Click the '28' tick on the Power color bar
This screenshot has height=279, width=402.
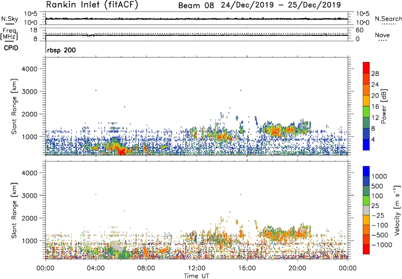(375, 74)
